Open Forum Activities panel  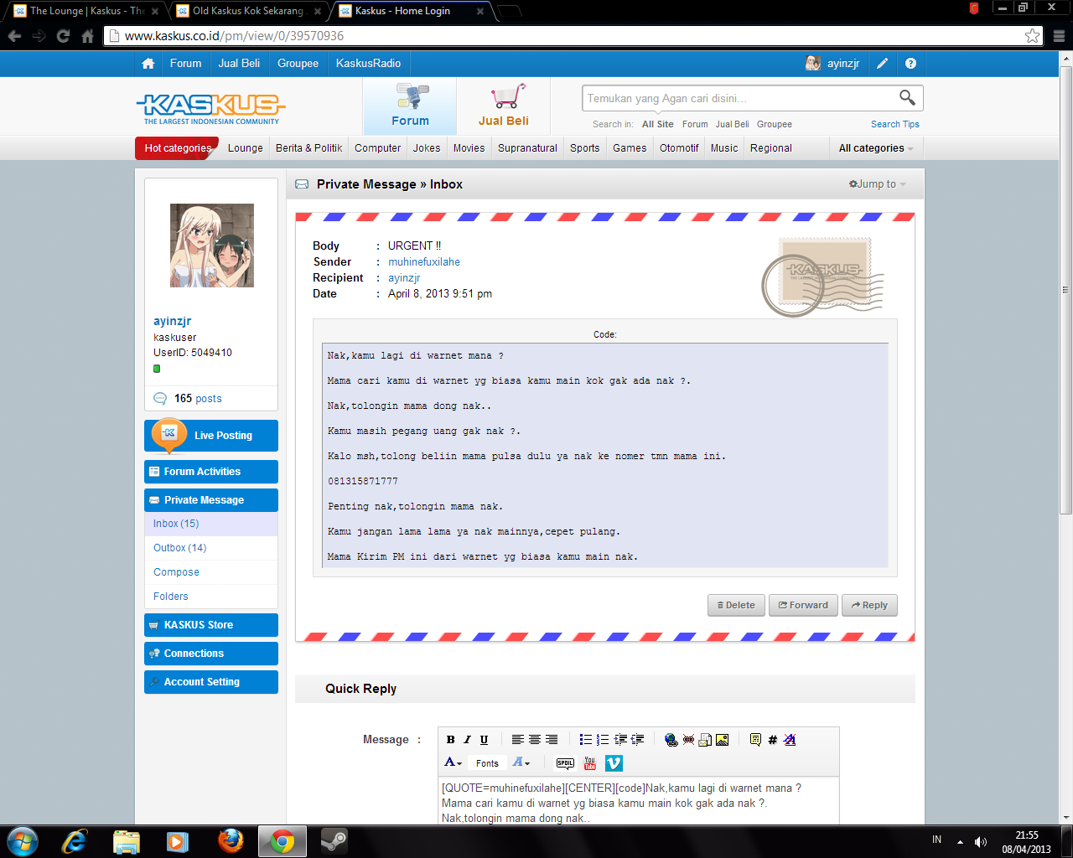(x=211, y=472)
